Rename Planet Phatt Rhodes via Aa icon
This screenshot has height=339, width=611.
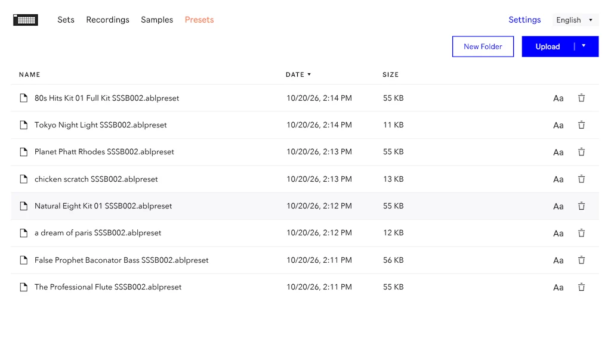click(x=558, y=152)
